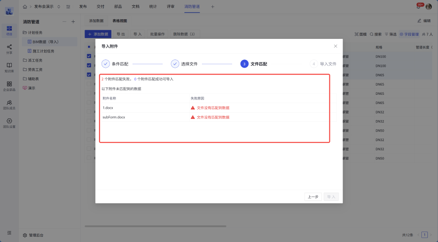Screen dimensions: 438x242
Task: Click the notification bell icon
Action: 418,7
